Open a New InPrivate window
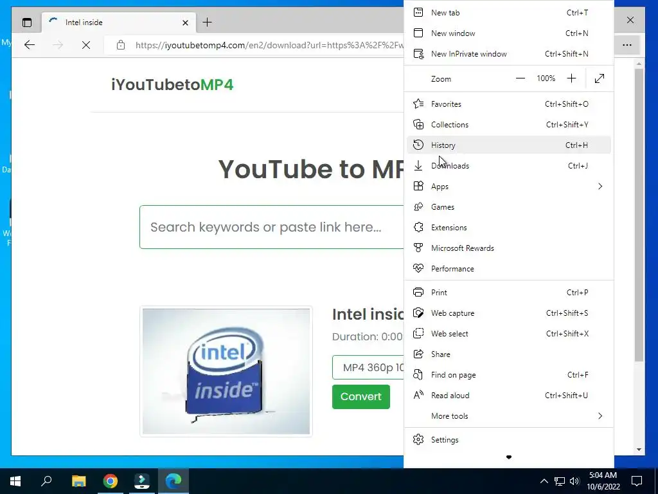The width and height of the screenshot is (658, 494). pos(509,54)
